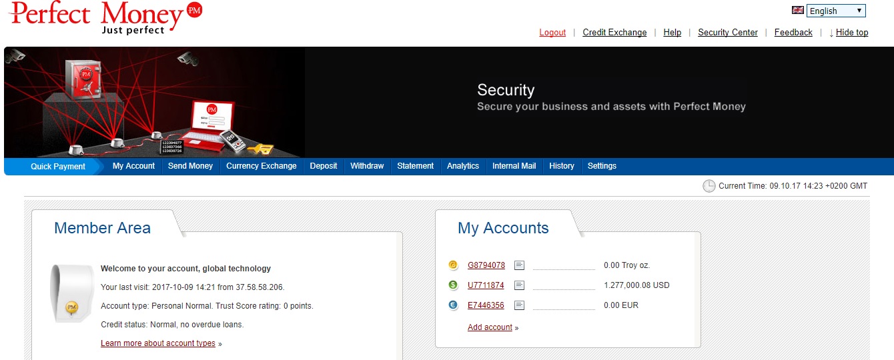Collapse header with Hide top
The height and width of the screenshot is (360, 894).
point(851,32)
